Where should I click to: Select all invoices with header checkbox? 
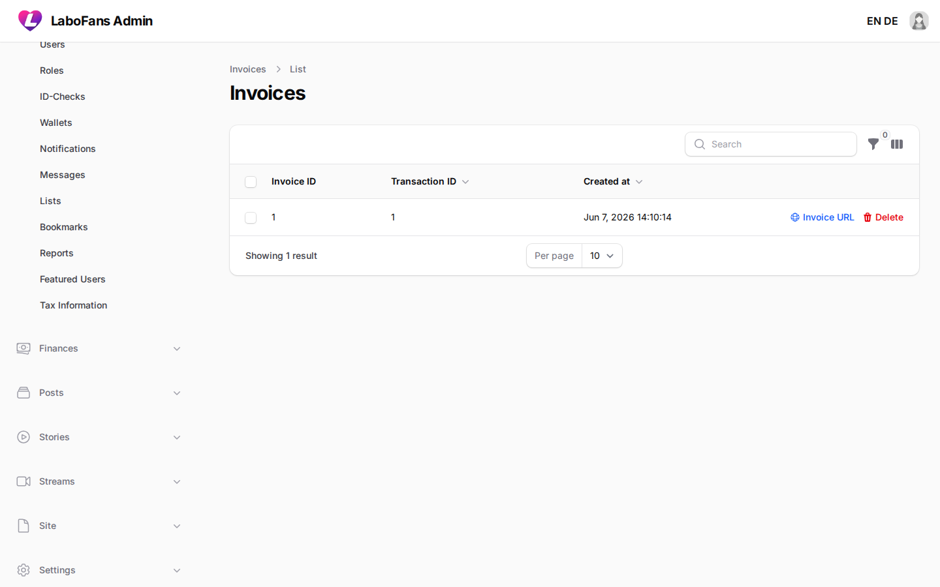251,182
